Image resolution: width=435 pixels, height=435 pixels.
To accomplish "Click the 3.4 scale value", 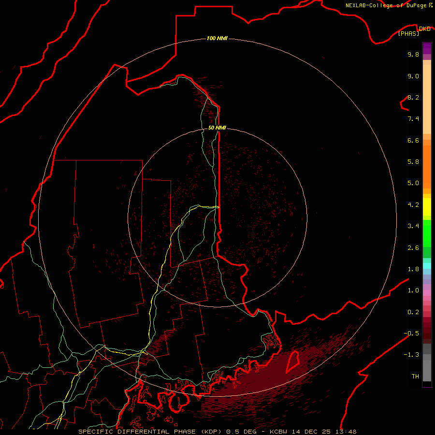I will point(413,226).
